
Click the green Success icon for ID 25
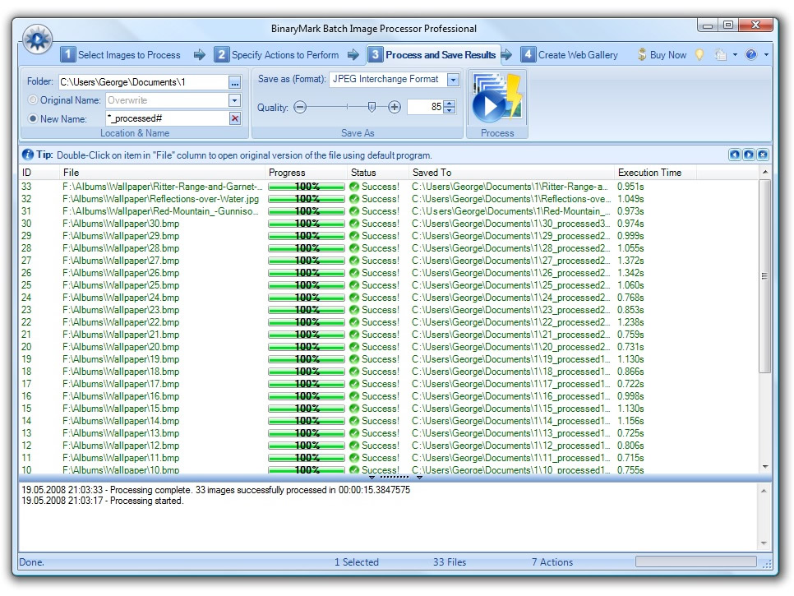tap(354, 285)
